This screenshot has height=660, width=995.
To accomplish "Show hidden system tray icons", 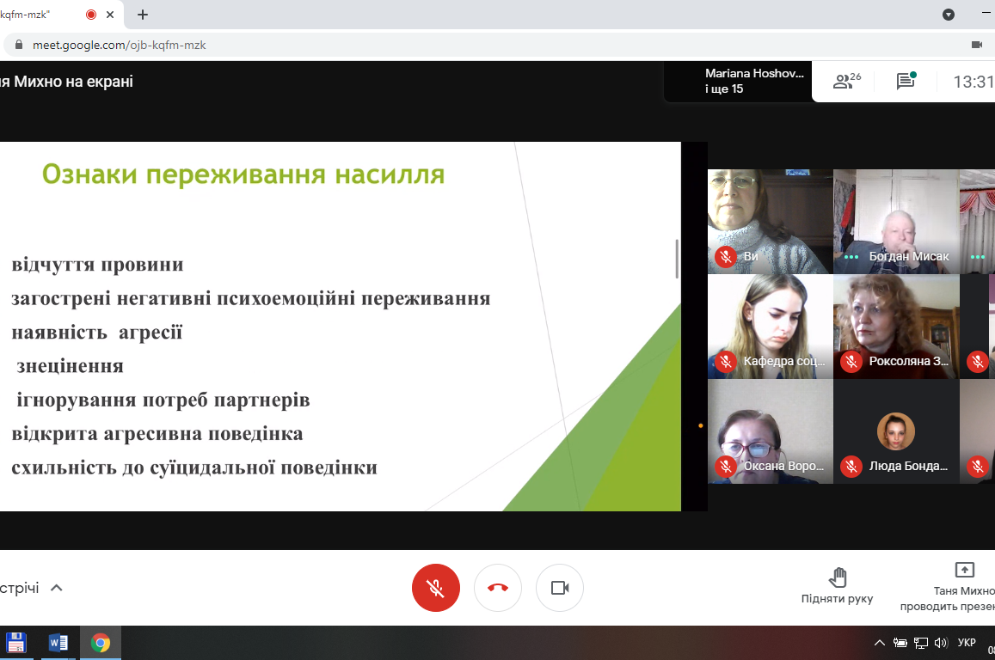I will tap(879, 643).
